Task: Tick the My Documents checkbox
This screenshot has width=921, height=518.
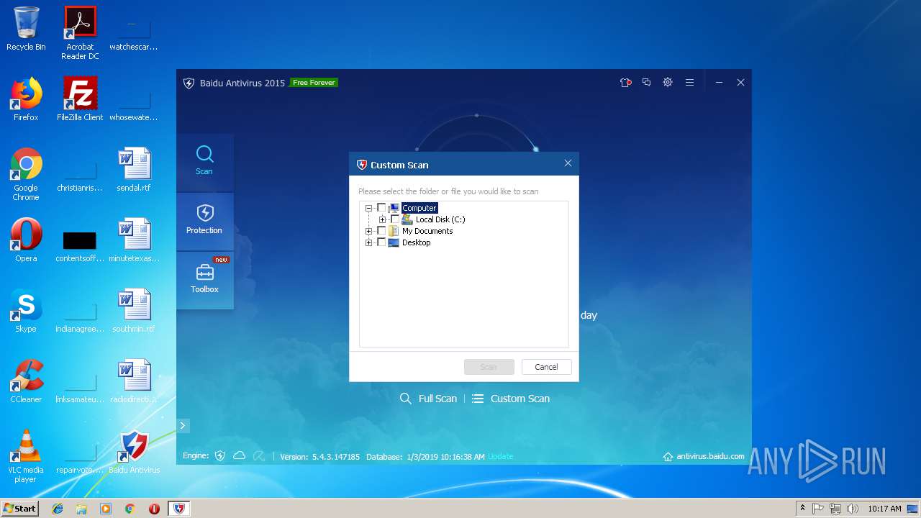Action: pyautogui.click(x=381, y=231)
